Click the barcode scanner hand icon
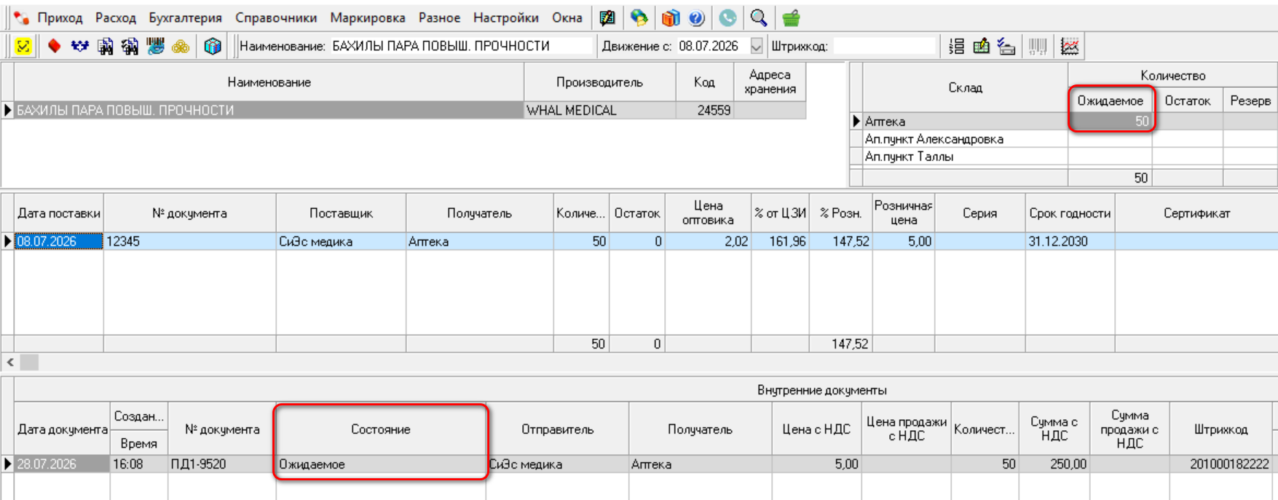The image size is (1278, 500). pos(155,47)
